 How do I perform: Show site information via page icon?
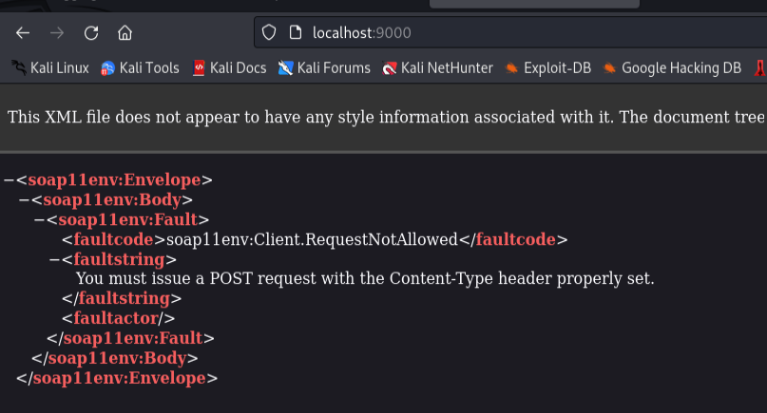click(x=295, y=33)
